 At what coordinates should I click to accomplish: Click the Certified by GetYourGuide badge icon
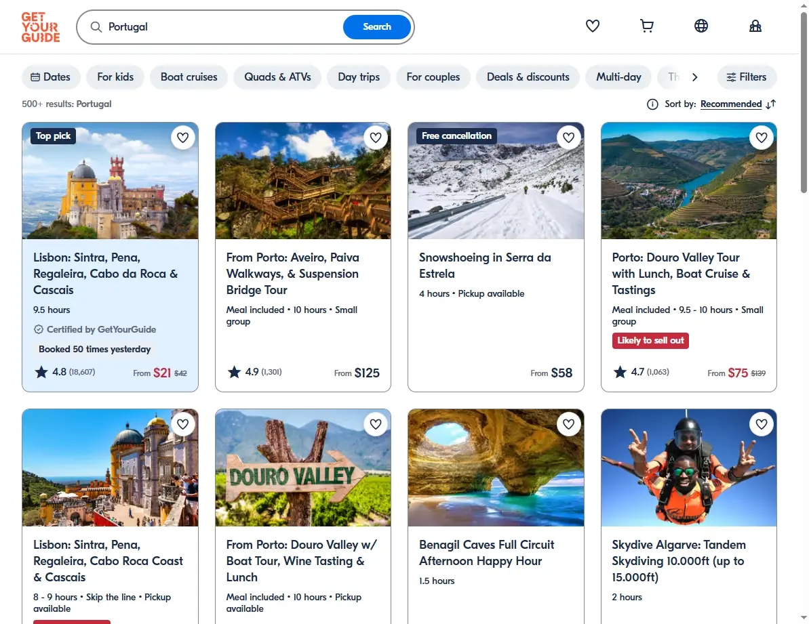[x=38, y=329]
